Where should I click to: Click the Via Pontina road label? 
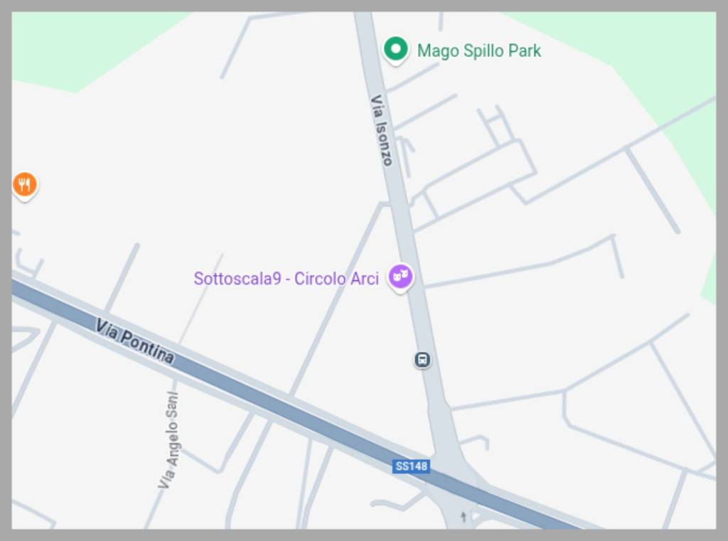pos(135,341)
